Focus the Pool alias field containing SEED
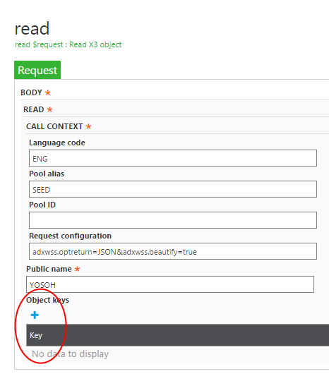The width and height of the screenshot is (329, 381). (173, 189)
